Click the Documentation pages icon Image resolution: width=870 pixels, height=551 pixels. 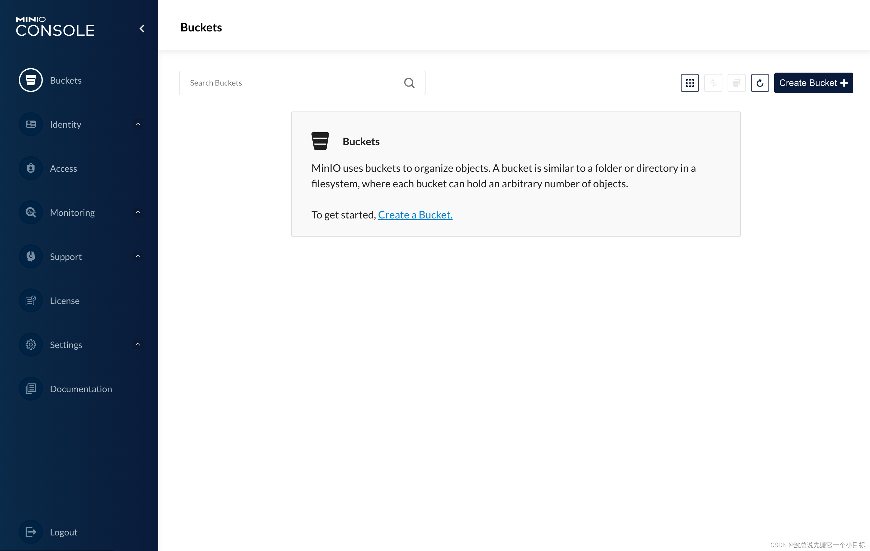tap(31, 389)
